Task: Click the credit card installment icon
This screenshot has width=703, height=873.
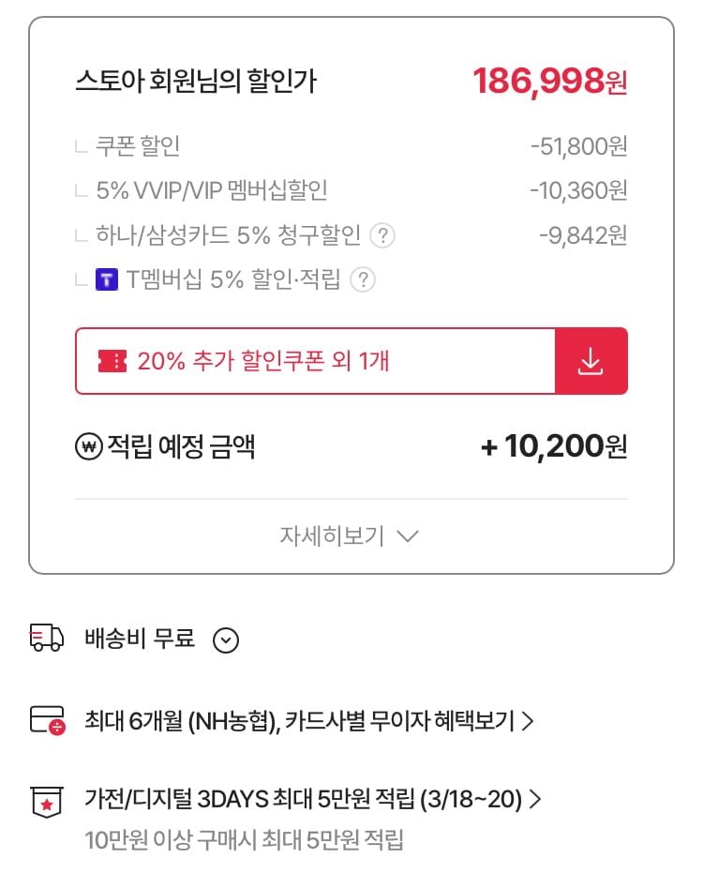Action: tap(47, 721)
